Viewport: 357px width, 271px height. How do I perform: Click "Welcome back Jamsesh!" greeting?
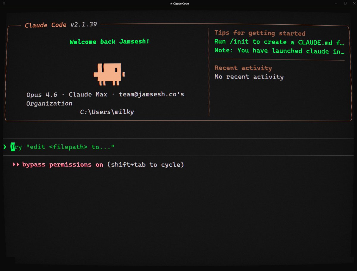tap(109, 42)
